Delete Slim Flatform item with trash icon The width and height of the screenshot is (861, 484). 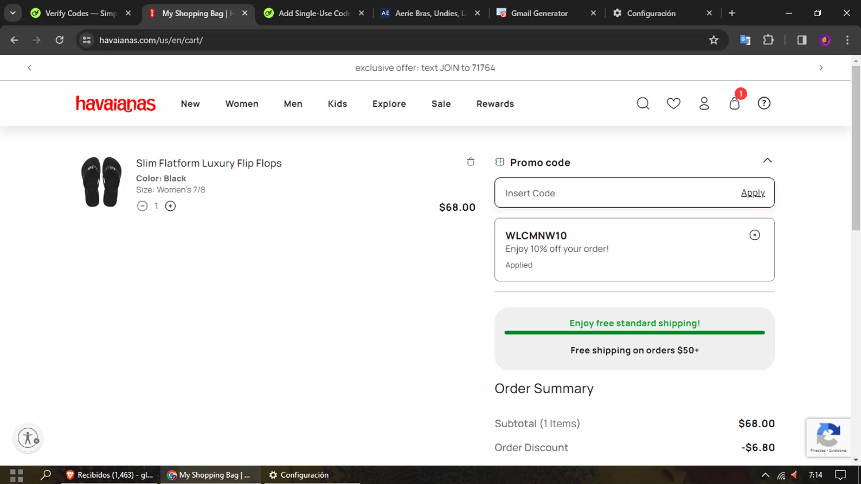[x=471, y=162]
